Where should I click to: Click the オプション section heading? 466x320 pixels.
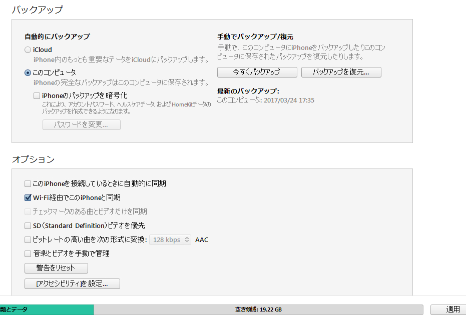coord(33,159)
